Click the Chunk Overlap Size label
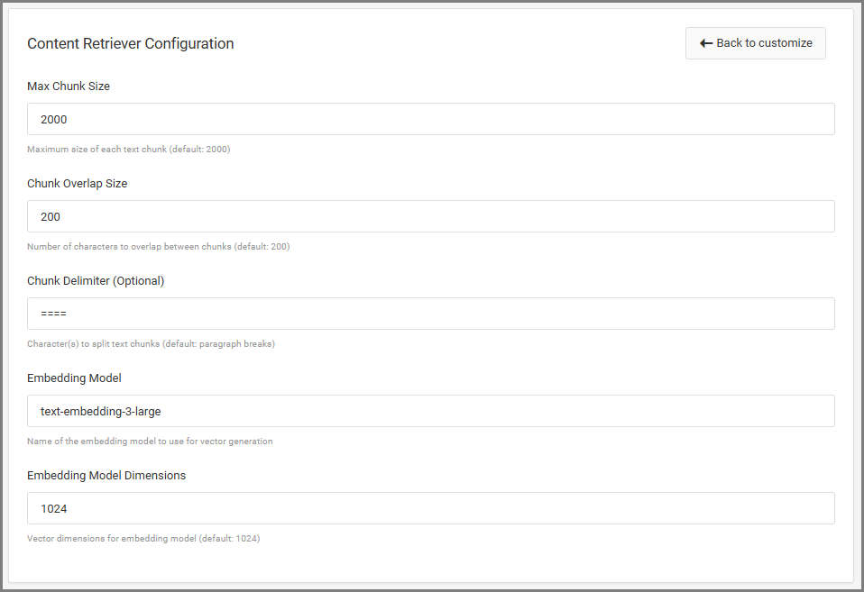864x592 pixels. 78,184
